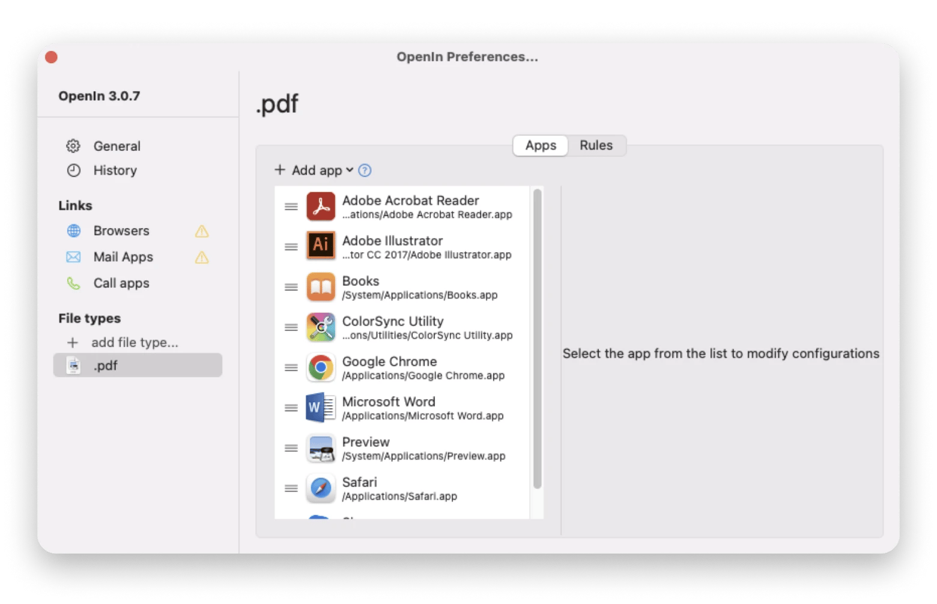This screenshot has width=937, height=604.
Task: Open the help question mark icon
Action: tap(365, 171)
